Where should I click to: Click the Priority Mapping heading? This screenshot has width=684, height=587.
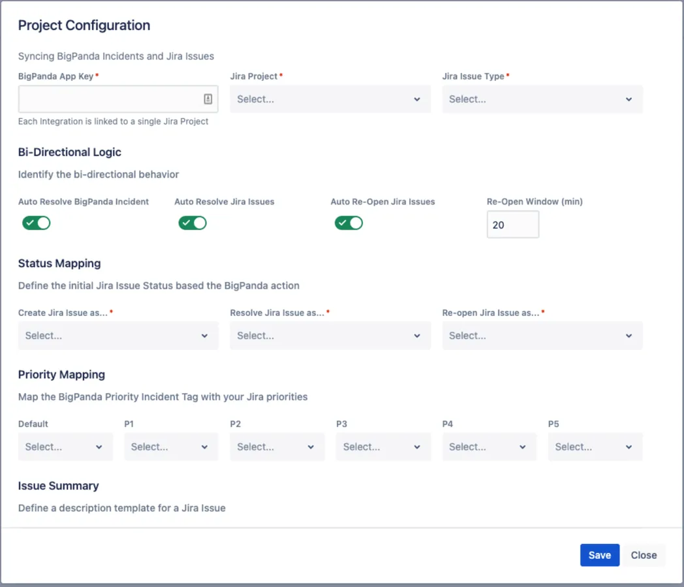[x=61, y=374]
